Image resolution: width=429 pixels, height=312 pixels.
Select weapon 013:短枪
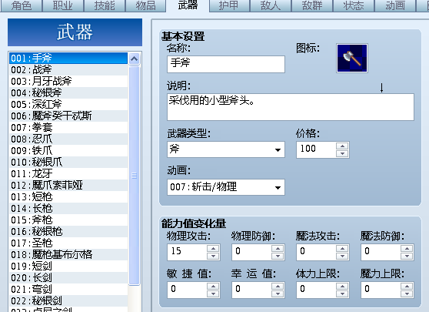click(68, 197)
